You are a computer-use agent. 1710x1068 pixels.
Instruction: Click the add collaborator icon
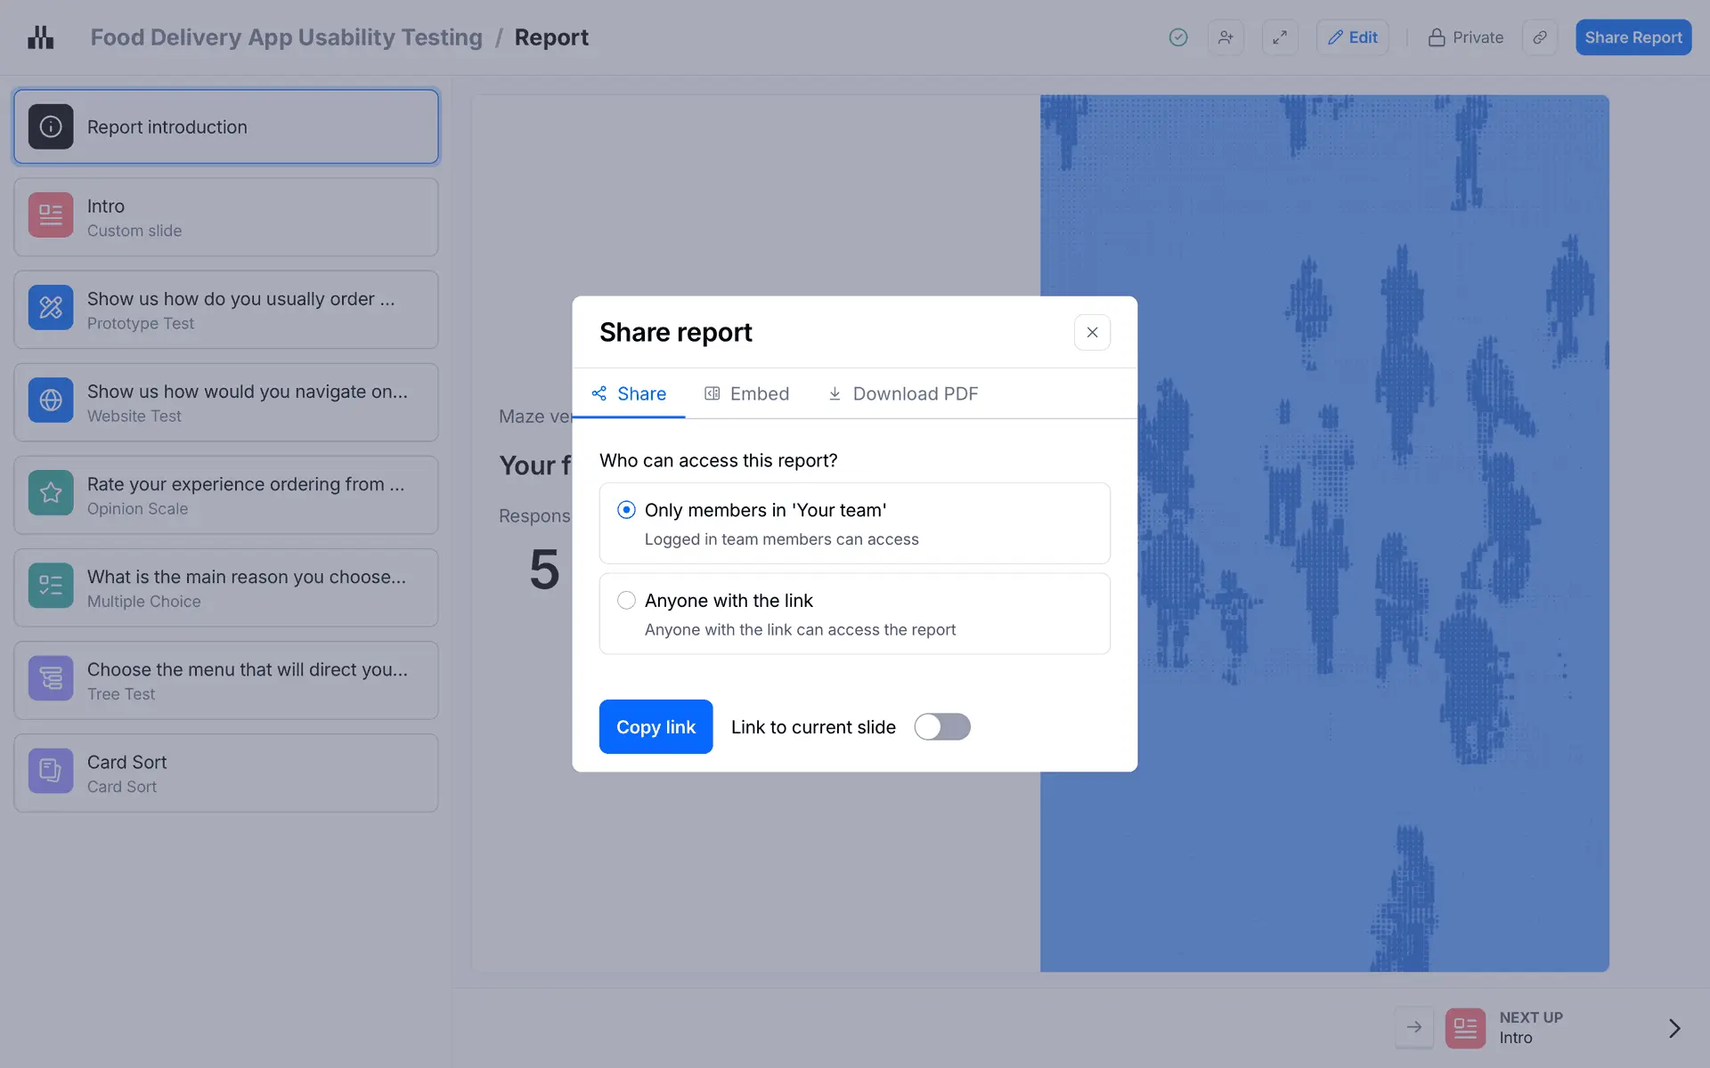click(1225, 37)
